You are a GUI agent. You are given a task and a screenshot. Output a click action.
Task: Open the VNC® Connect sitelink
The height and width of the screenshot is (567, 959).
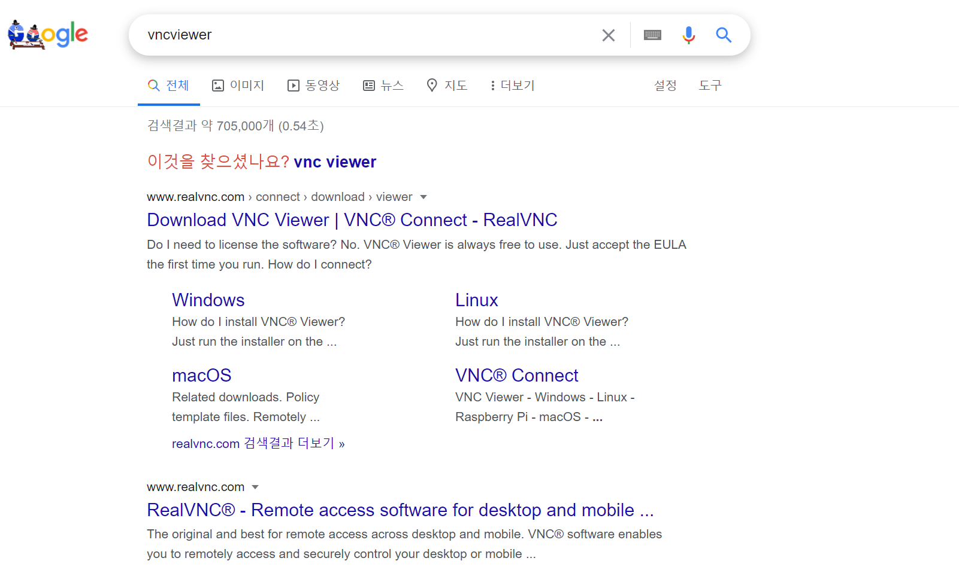tap(517, 376)
